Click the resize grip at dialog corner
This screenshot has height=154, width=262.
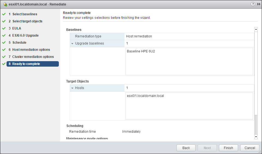tap(260, 152)
